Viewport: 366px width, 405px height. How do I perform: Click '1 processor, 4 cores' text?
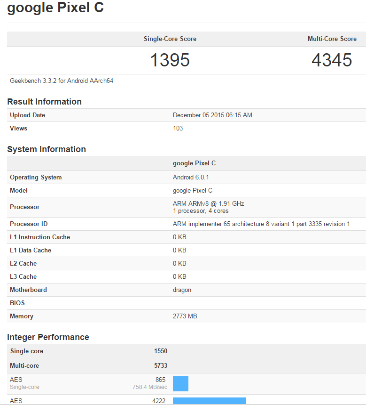point(201,211)
